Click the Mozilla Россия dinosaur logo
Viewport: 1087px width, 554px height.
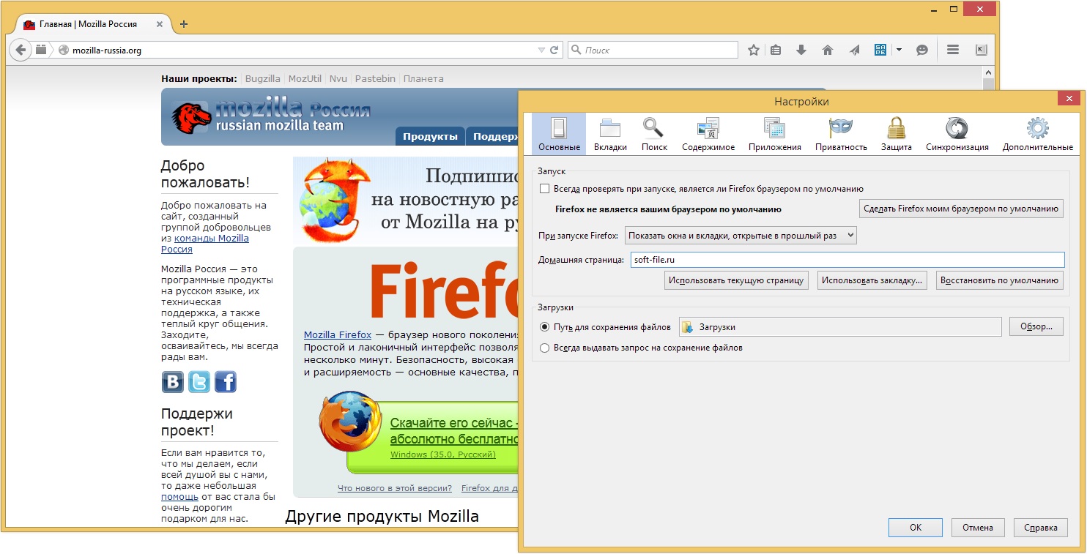click(191, 116)
